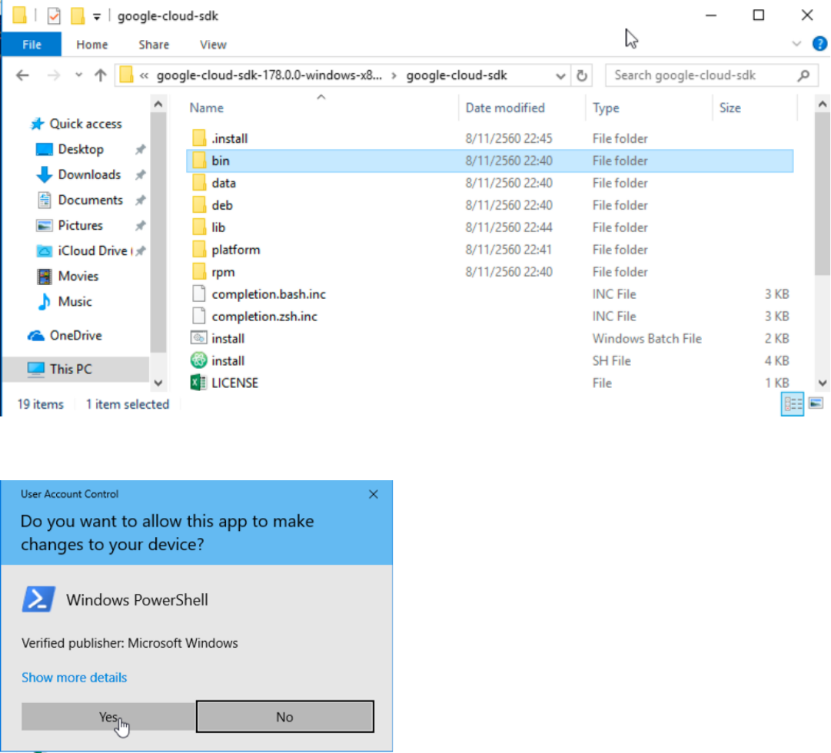831x753 pixels.
Task: Go up one folder level
Action: tap(100, 75)
